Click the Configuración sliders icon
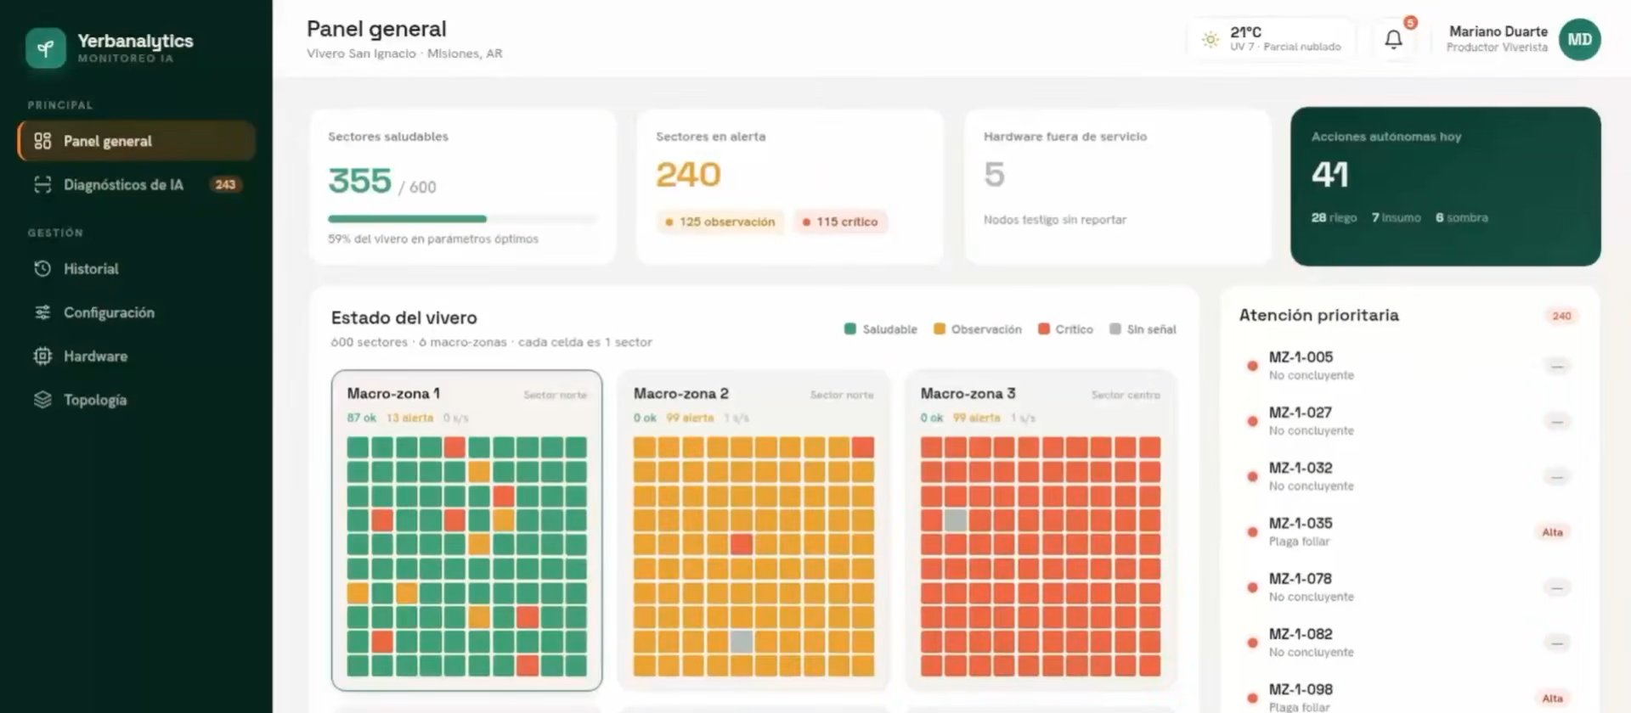The width and height of the screenshot is (1631, 713). (x=42, y=312)
